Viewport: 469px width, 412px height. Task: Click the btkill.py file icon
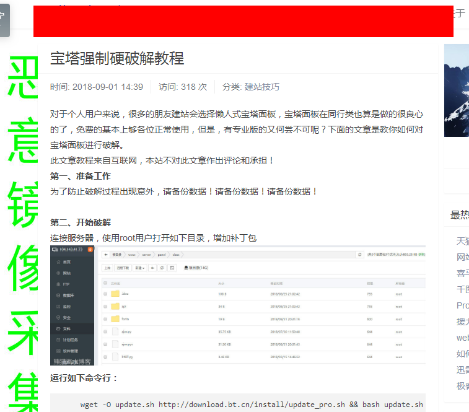coord(115,357)
